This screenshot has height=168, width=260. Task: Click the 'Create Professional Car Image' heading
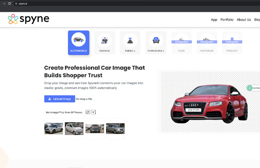[x=95, y=71]
